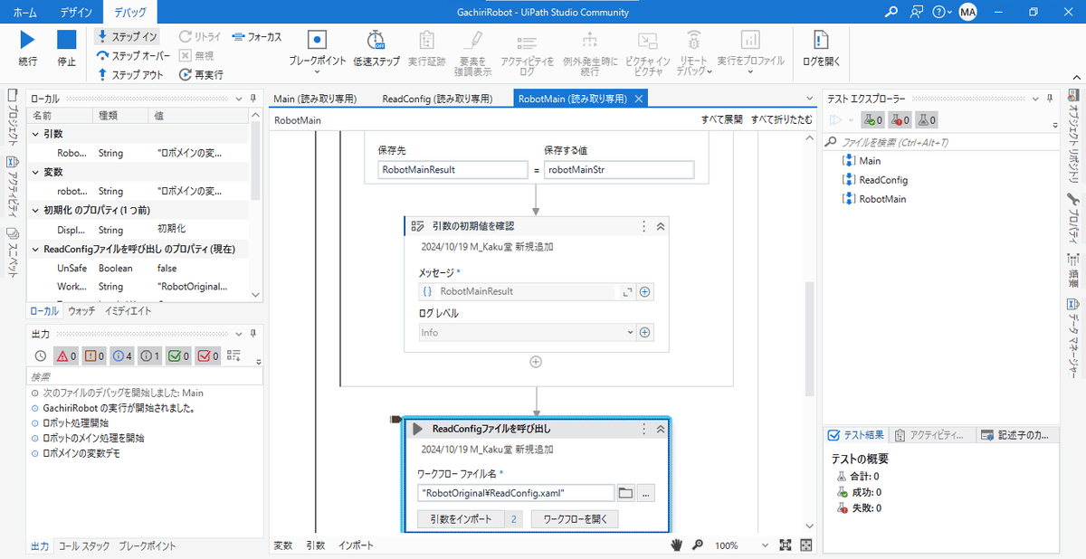The image size is (1086, 559).
Task: Toggle info filter showing 4
Action: point(123,355)
